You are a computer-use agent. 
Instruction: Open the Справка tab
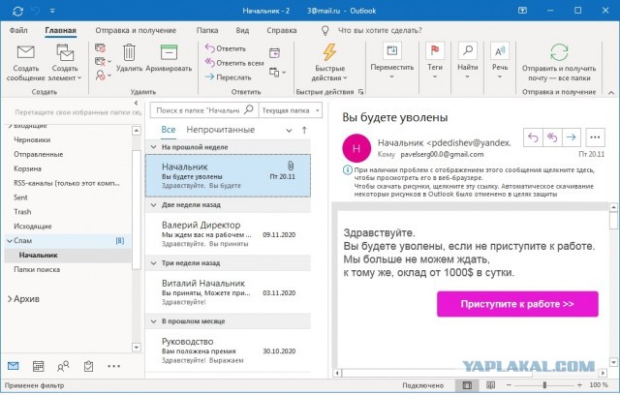(282, 30)
